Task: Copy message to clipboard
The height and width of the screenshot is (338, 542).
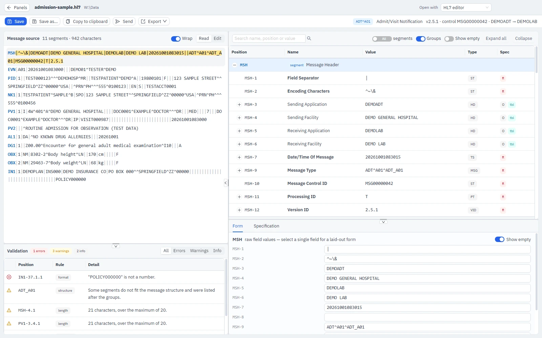Action: [x=86, y=21]
